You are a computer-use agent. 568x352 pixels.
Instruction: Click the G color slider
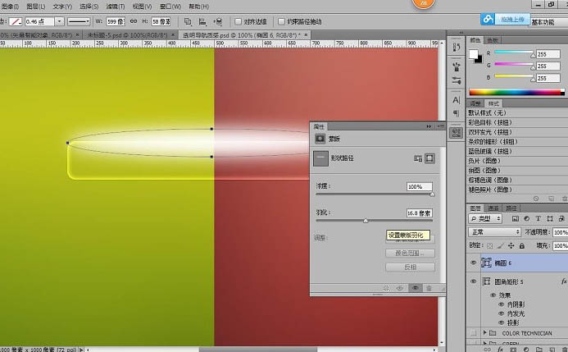[x=514, y=66]
